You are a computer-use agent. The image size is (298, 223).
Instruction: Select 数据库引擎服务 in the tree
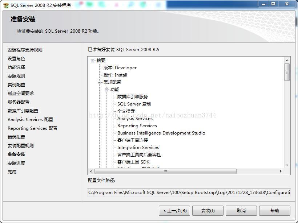[x=133, y=97]
